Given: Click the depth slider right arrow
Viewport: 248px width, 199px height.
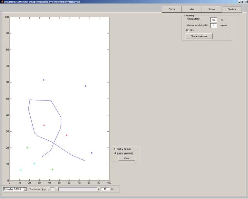Looking at the screenshot, I should (98, 189).
